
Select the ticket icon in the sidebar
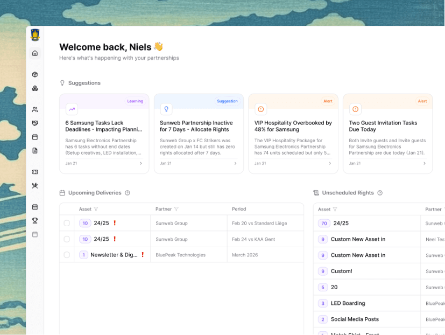pyautogui.click(x=34, y=171)
